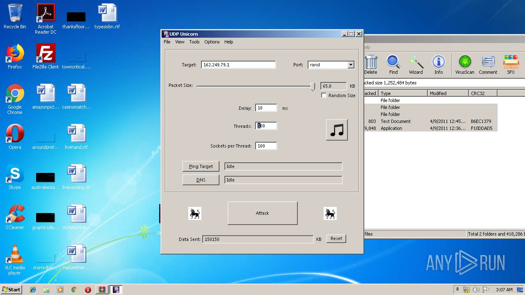Click the Action Center flag icon
This screenshot has height=295, width=525.
tap(486, 290)
